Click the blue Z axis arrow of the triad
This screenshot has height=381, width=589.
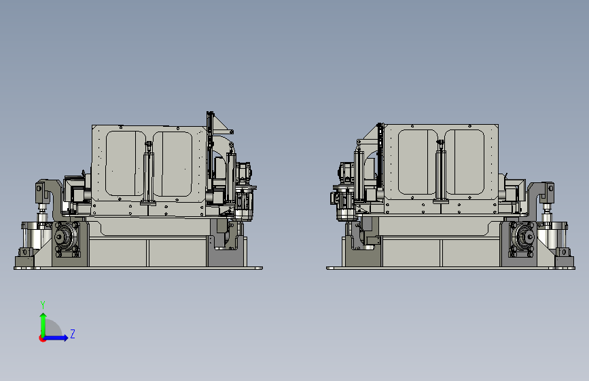(56, 338)
